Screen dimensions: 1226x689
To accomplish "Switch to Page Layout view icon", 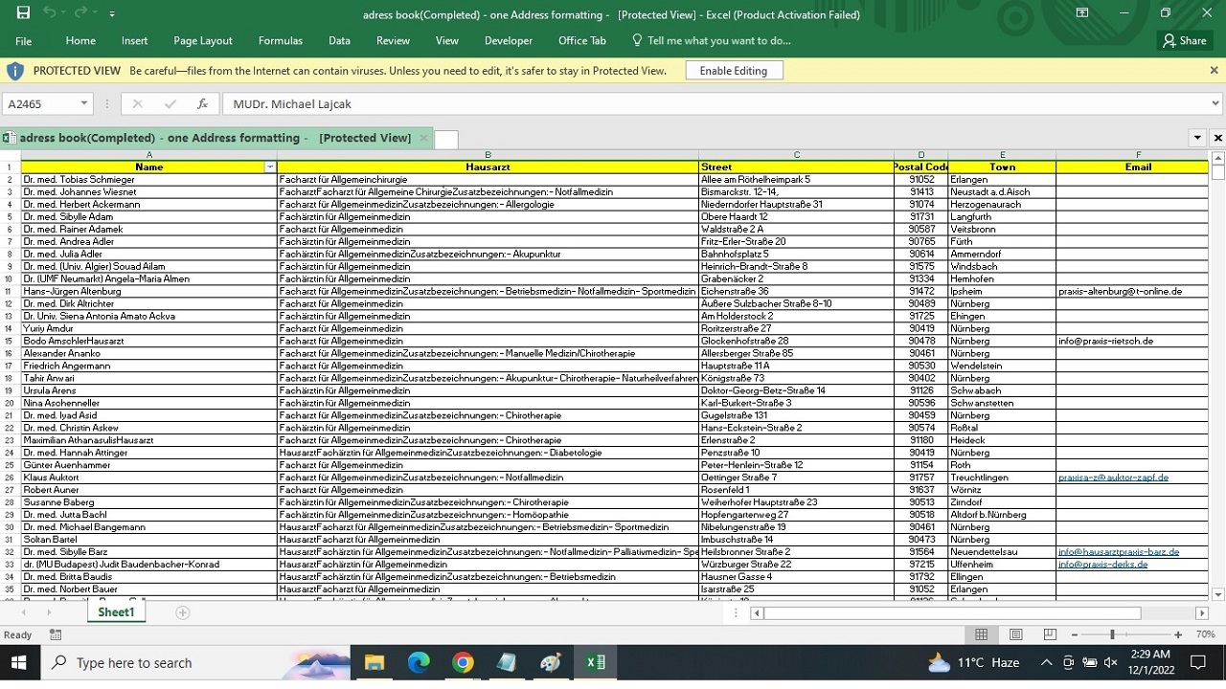I will 1015,634.
